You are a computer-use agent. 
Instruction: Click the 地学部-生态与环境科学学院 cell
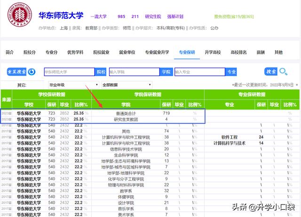[126, 161]
